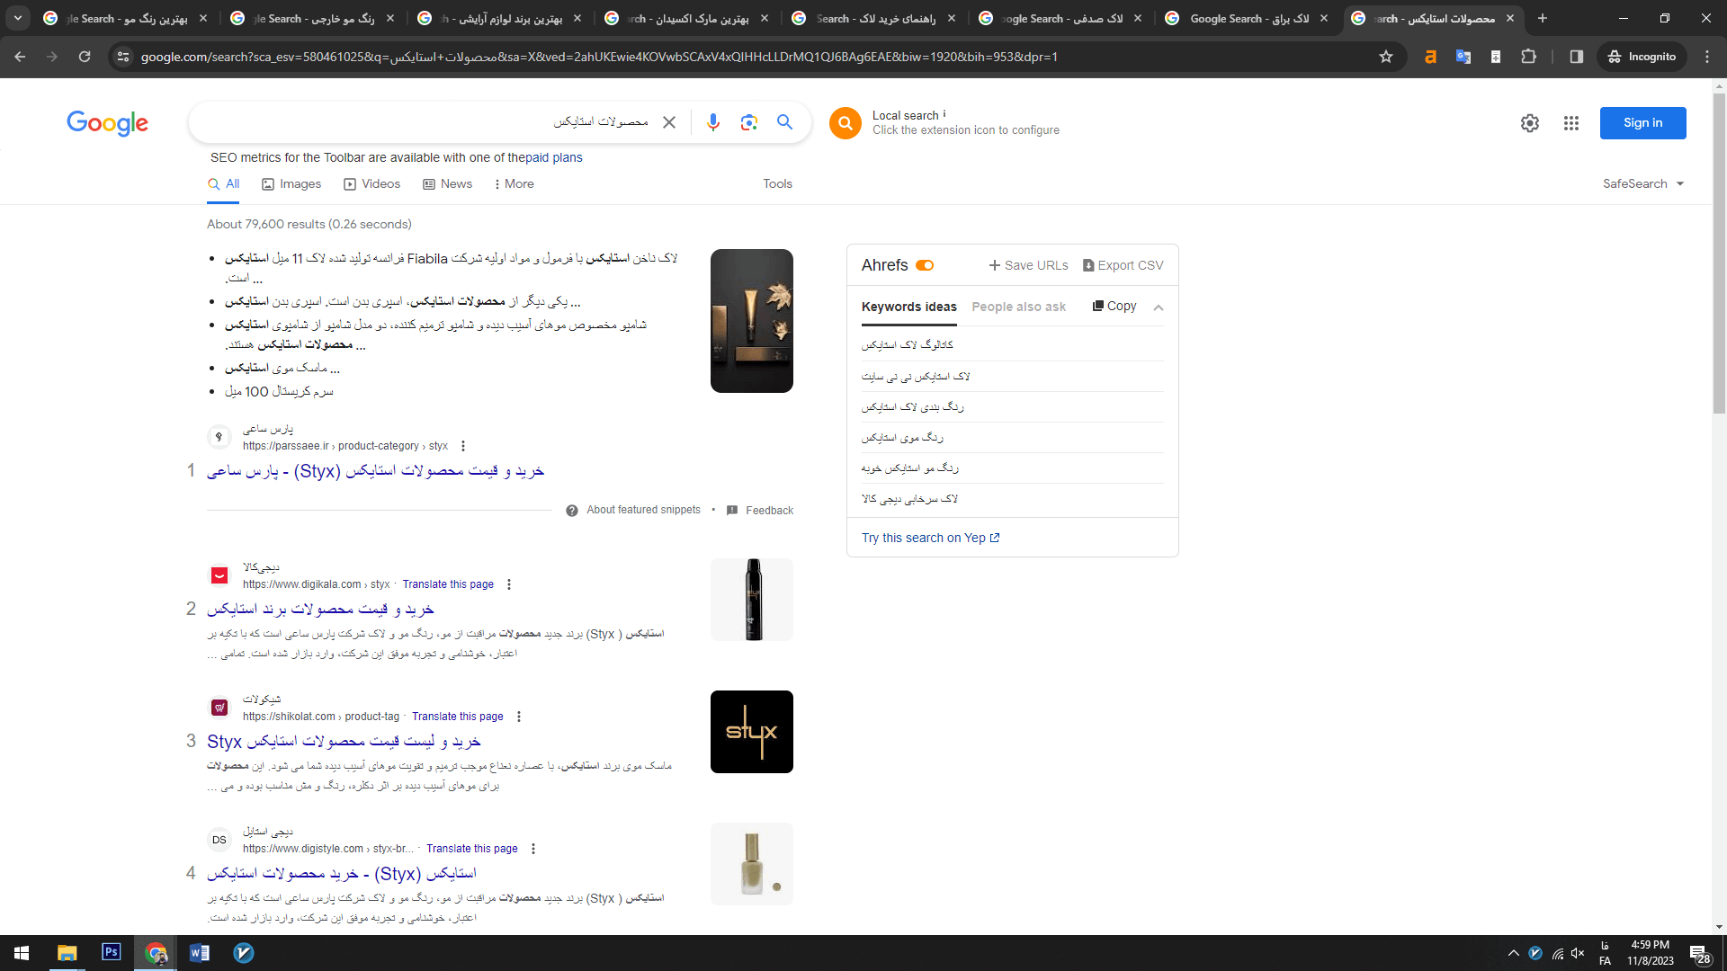1727x971 pixels.
Task: Open the styx logo thumbnail
Action: pyautogui.click(x=752, y=732)
